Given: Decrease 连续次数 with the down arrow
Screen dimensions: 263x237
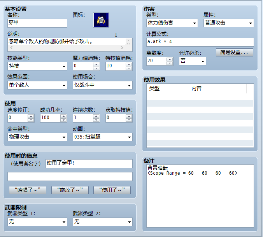Looking at the screenshot, I should pos(96,120).
